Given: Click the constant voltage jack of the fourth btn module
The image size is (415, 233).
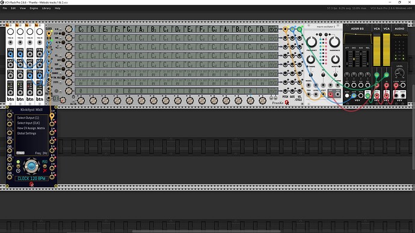Looking at the screenshot, I should 40,92.
